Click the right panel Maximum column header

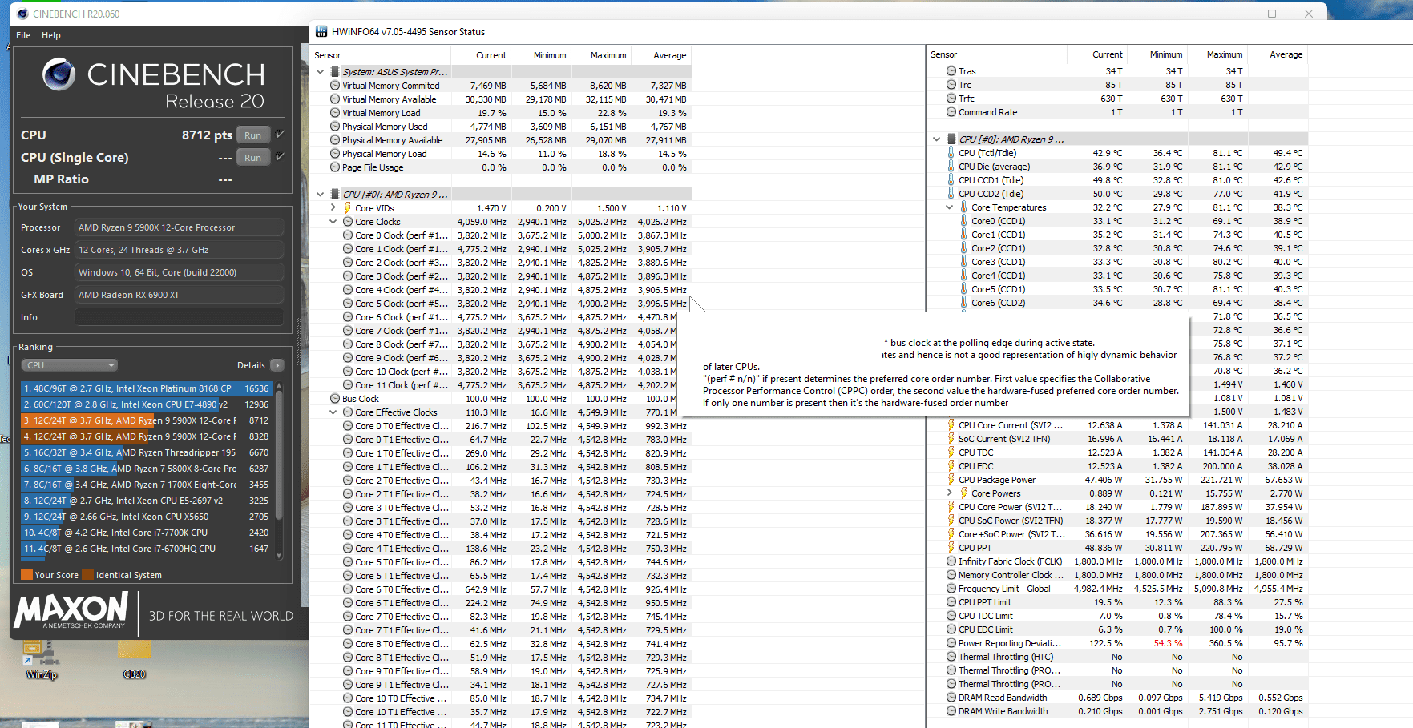click(1225, 54)
